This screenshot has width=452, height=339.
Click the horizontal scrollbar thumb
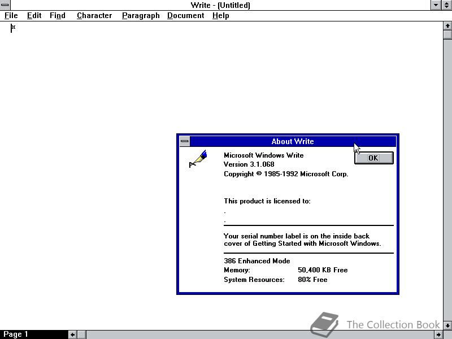click(x=82, y=334)
